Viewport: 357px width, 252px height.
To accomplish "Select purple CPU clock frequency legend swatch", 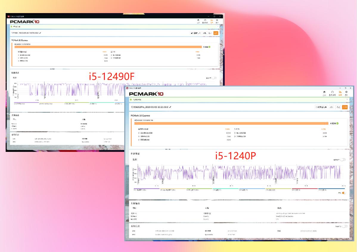I will 146,189.
